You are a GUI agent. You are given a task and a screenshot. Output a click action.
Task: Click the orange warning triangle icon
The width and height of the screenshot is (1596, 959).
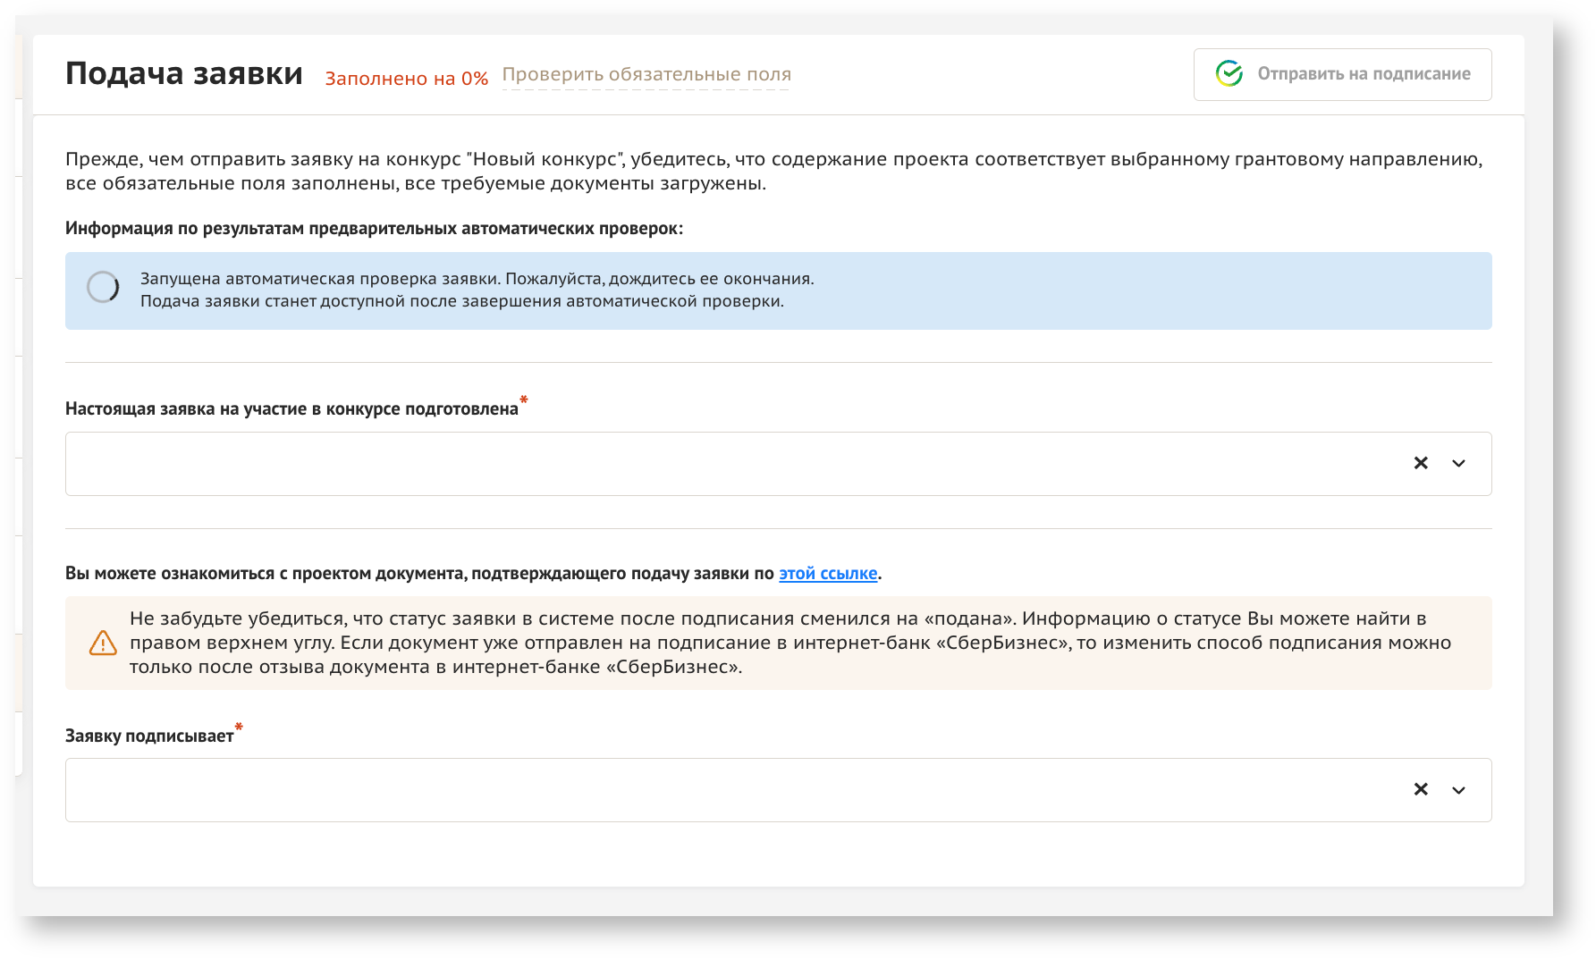pyautogui.click(x=103, y=643)
